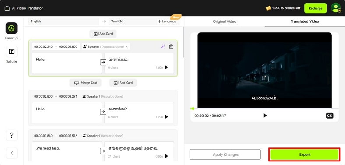Open the Tamil(IN) target language selector
Viewport: 345px width, 165px height.
click(133, 21)
